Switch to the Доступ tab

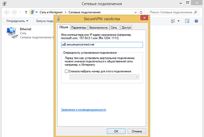pos(126,27)
